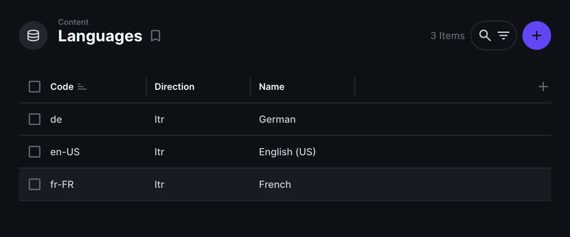Open the filter options icon

(x=504, y=35)
